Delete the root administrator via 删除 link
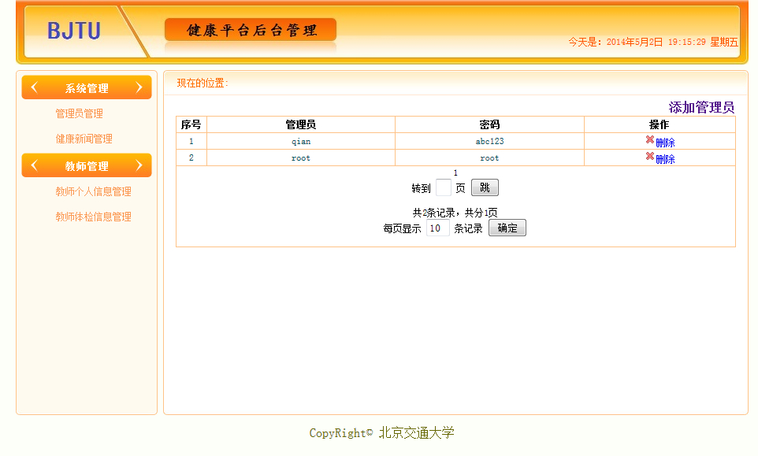The width and height of the screenshot is (758, 456). [665, 159]
